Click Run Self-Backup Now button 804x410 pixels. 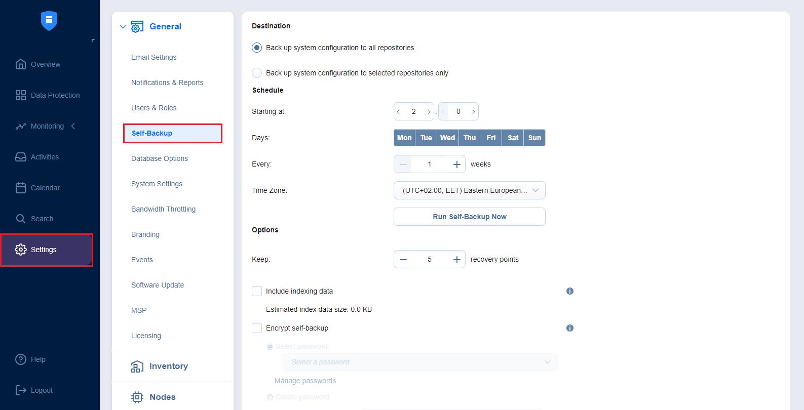[x=469, y=217]
